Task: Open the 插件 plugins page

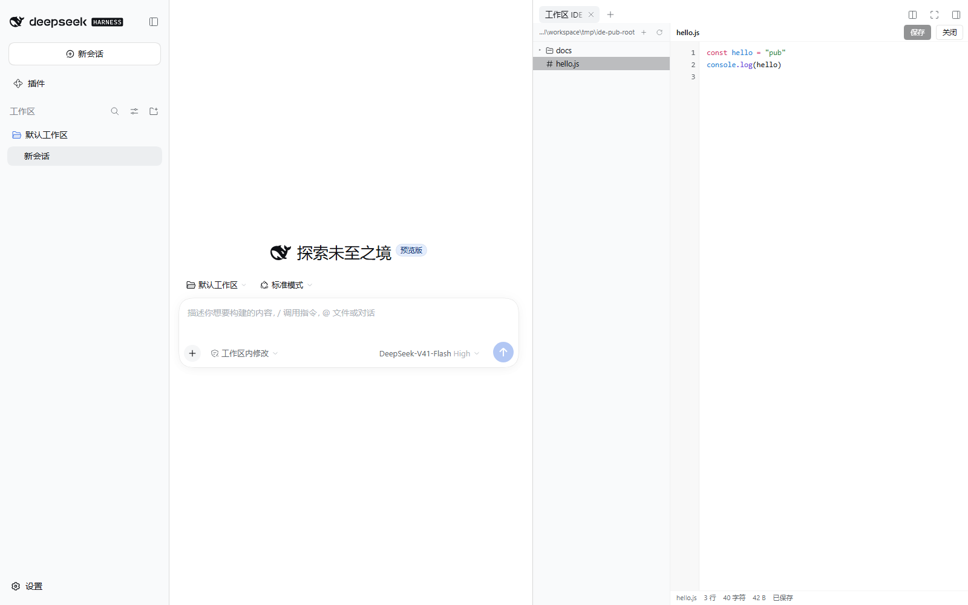Action: coord(29,83)
